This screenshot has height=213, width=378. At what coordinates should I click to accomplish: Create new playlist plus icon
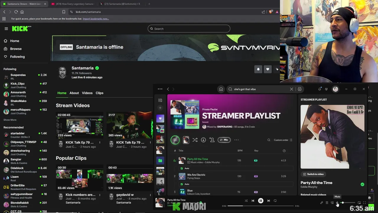(x=160, y=108)
